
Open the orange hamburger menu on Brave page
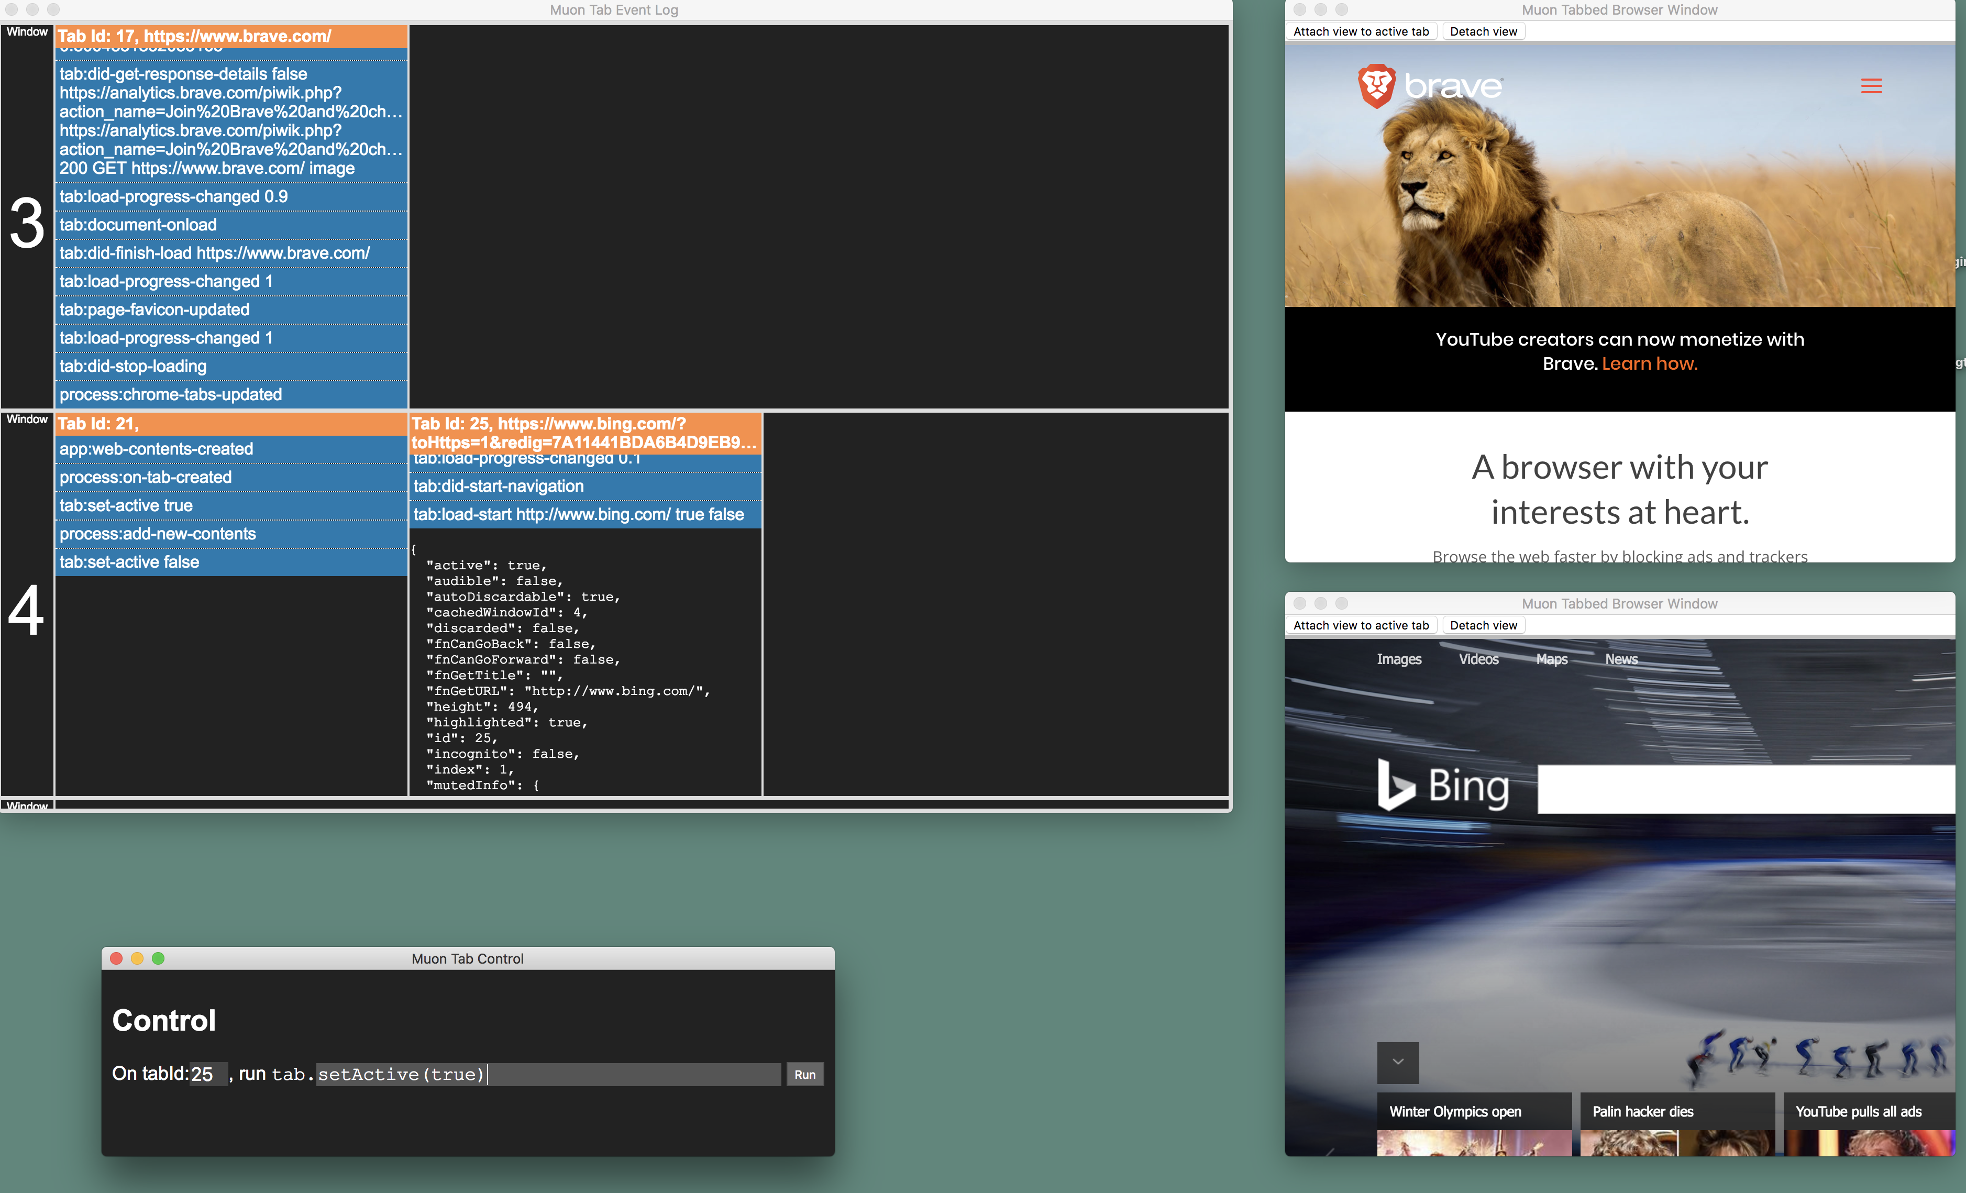coord(1871,86)
